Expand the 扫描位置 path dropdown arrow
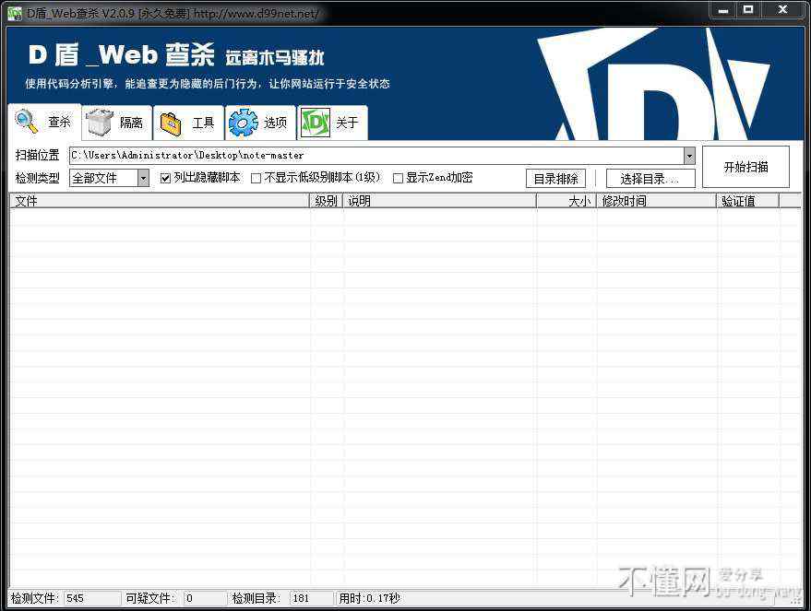811x611 pixels. [x=689, y=156]
